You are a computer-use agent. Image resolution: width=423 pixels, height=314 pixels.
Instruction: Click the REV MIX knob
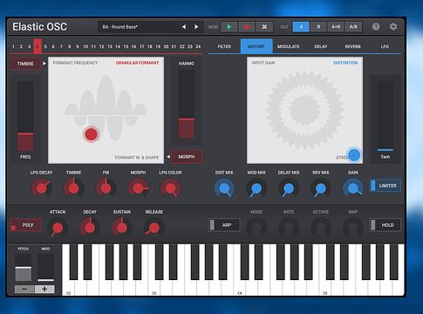321,188
